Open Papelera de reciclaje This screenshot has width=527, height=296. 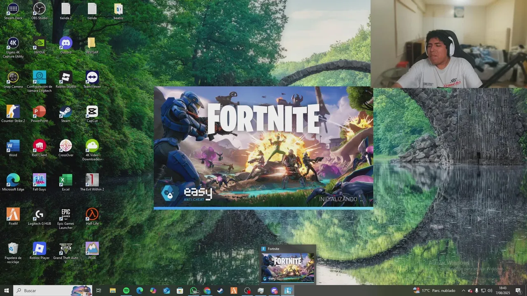pos(13,253)
